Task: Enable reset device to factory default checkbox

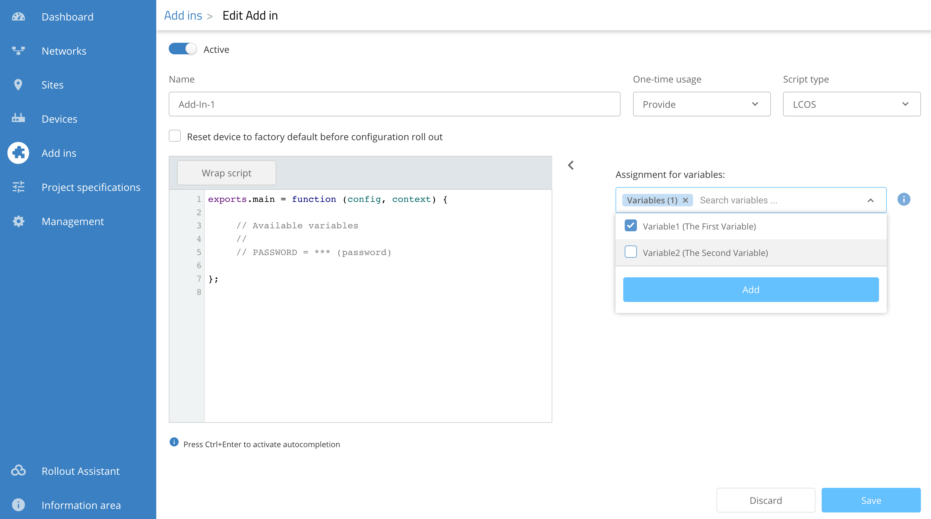Action: click(175, 136)
